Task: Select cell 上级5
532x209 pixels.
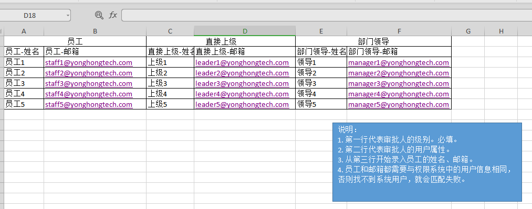Action: 170,105
